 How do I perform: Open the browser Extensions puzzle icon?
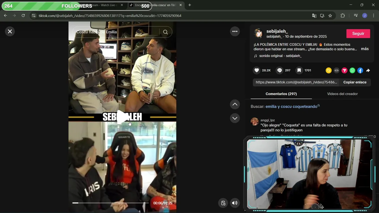[343, 16]
